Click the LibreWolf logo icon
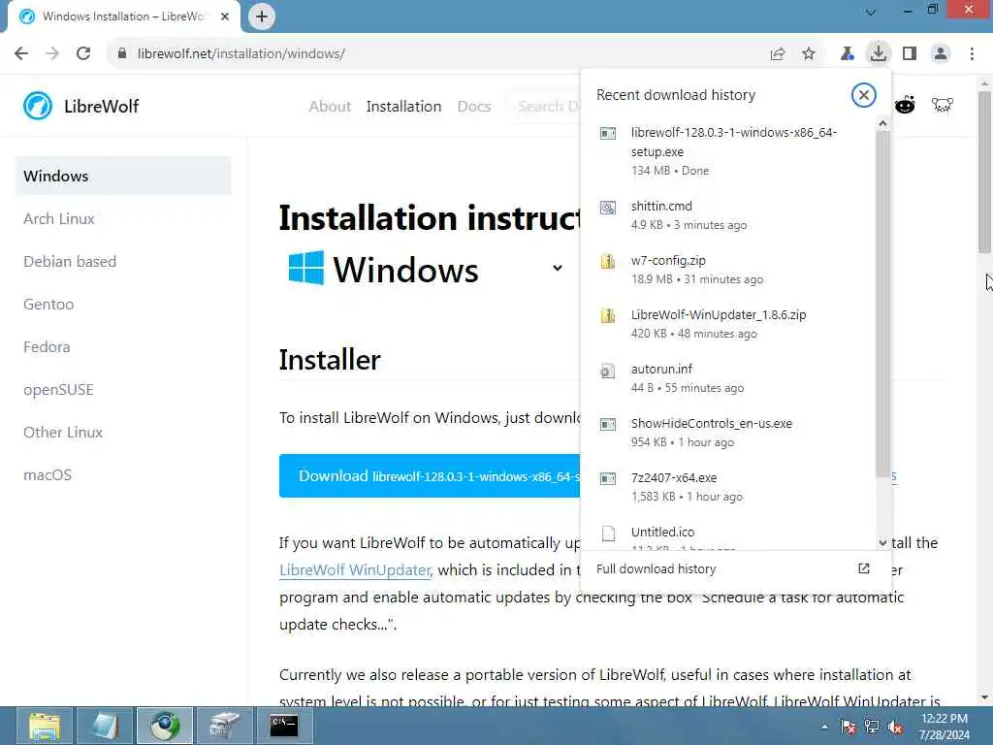Image resolution: width=993 pixels, height=745 pixels. (38, 105)
